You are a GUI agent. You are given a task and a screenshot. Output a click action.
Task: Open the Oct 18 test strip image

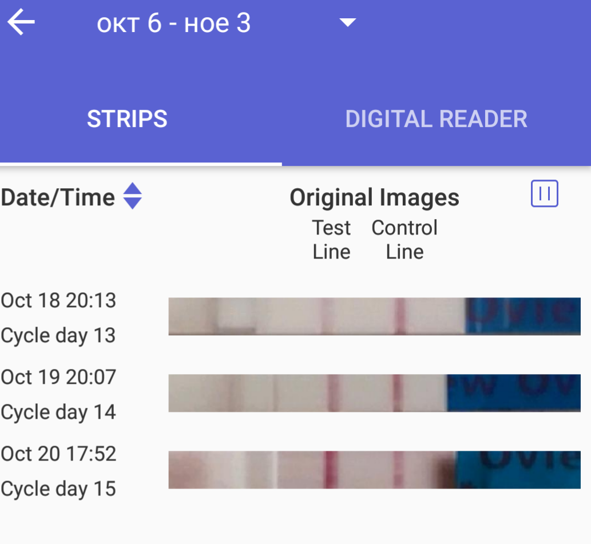click(374, 316)
